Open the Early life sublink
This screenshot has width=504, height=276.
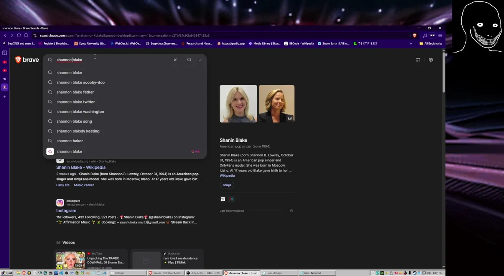63,185
